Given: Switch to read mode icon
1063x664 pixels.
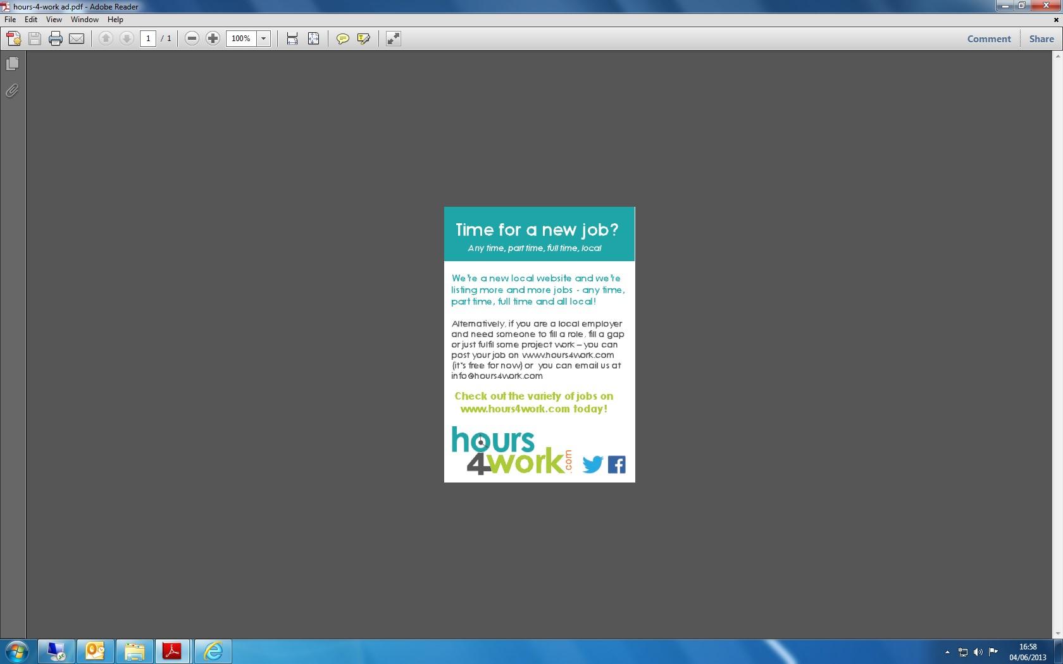Looking at the screenshot, I should coord(393,39).
